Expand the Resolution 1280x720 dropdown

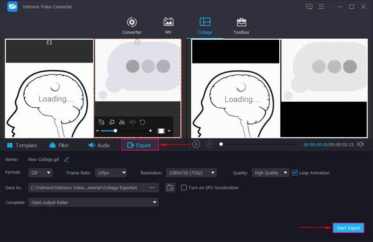tap(191, 173)
